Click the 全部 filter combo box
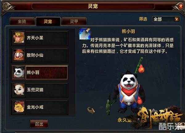This screenshot has height=133, width=185. 166,19
